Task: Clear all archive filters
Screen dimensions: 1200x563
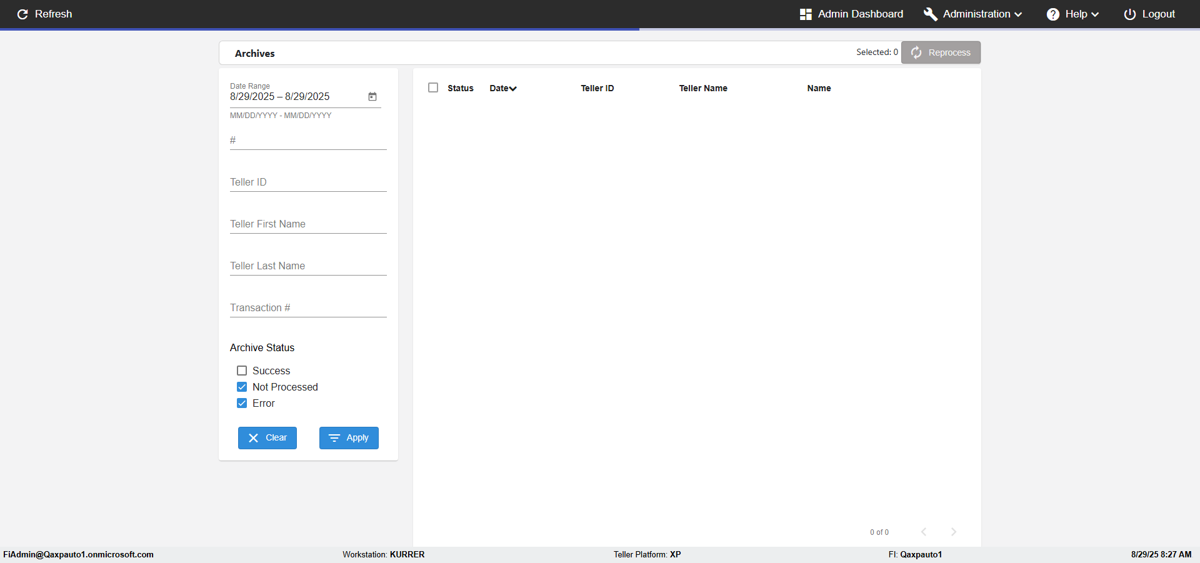Action: pos(267,438)
